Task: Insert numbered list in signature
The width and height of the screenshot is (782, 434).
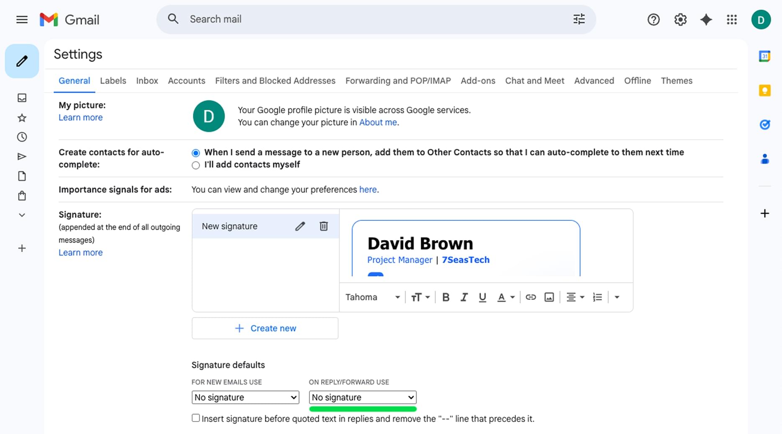Action: pyautogui.click(x=597, y=297)
